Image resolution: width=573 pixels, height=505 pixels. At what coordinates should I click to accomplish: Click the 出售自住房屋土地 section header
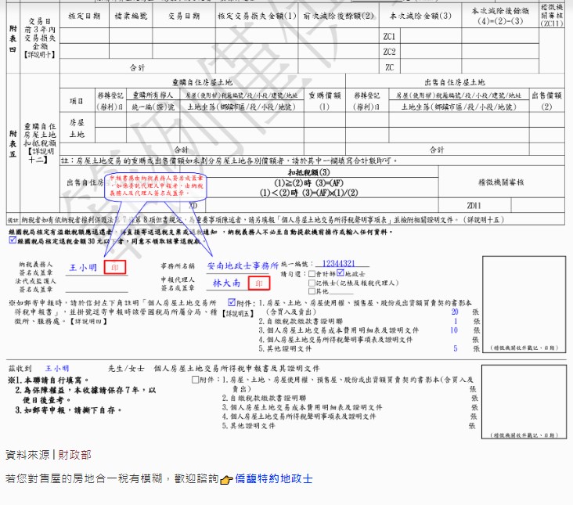click(455, 82)
